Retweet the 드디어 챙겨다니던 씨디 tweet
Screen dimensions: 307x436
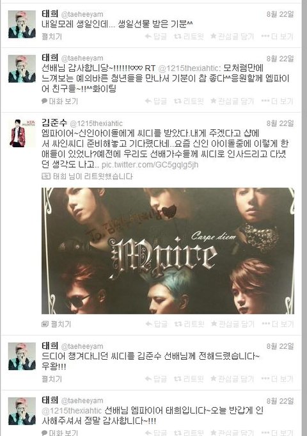(x=189, y=379)
